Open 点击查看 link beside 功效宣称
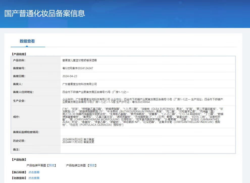 [34, 178]
